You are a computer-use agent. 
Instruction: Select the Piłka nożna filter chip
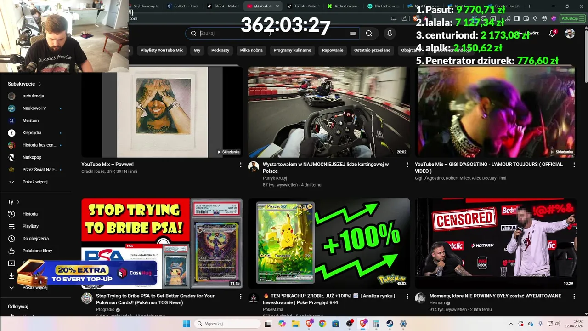251,50
